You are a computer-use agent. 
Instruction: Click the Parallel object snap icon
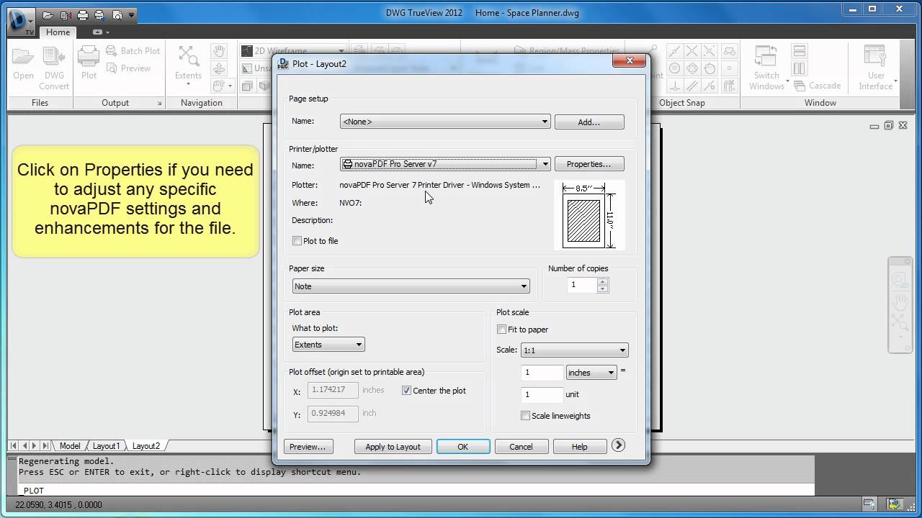[x=693, y=86]
